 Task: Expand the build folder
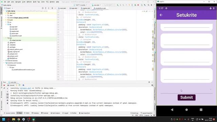(x=6, y=20)
